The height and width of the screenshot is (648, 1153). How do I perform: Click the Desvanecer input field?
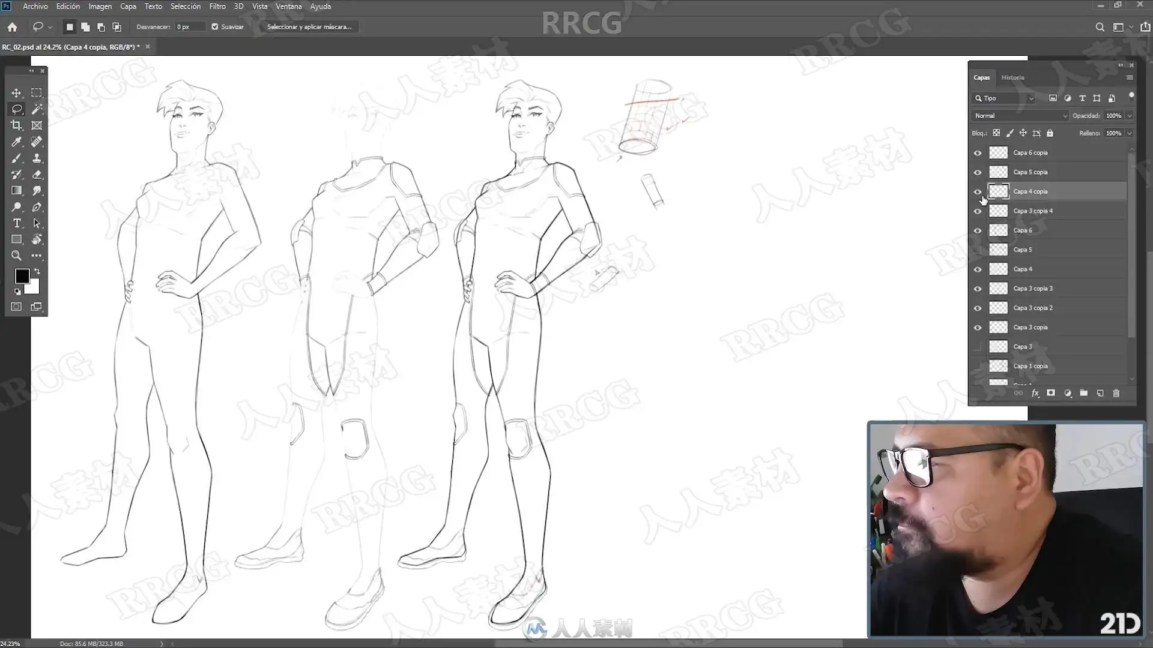click(189, 27)
